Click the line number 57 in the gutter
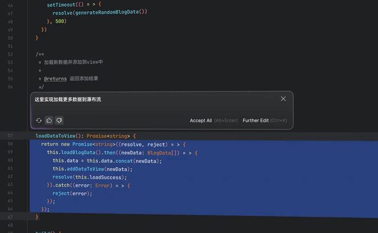 pyautogui.click(x=10, y=136)
